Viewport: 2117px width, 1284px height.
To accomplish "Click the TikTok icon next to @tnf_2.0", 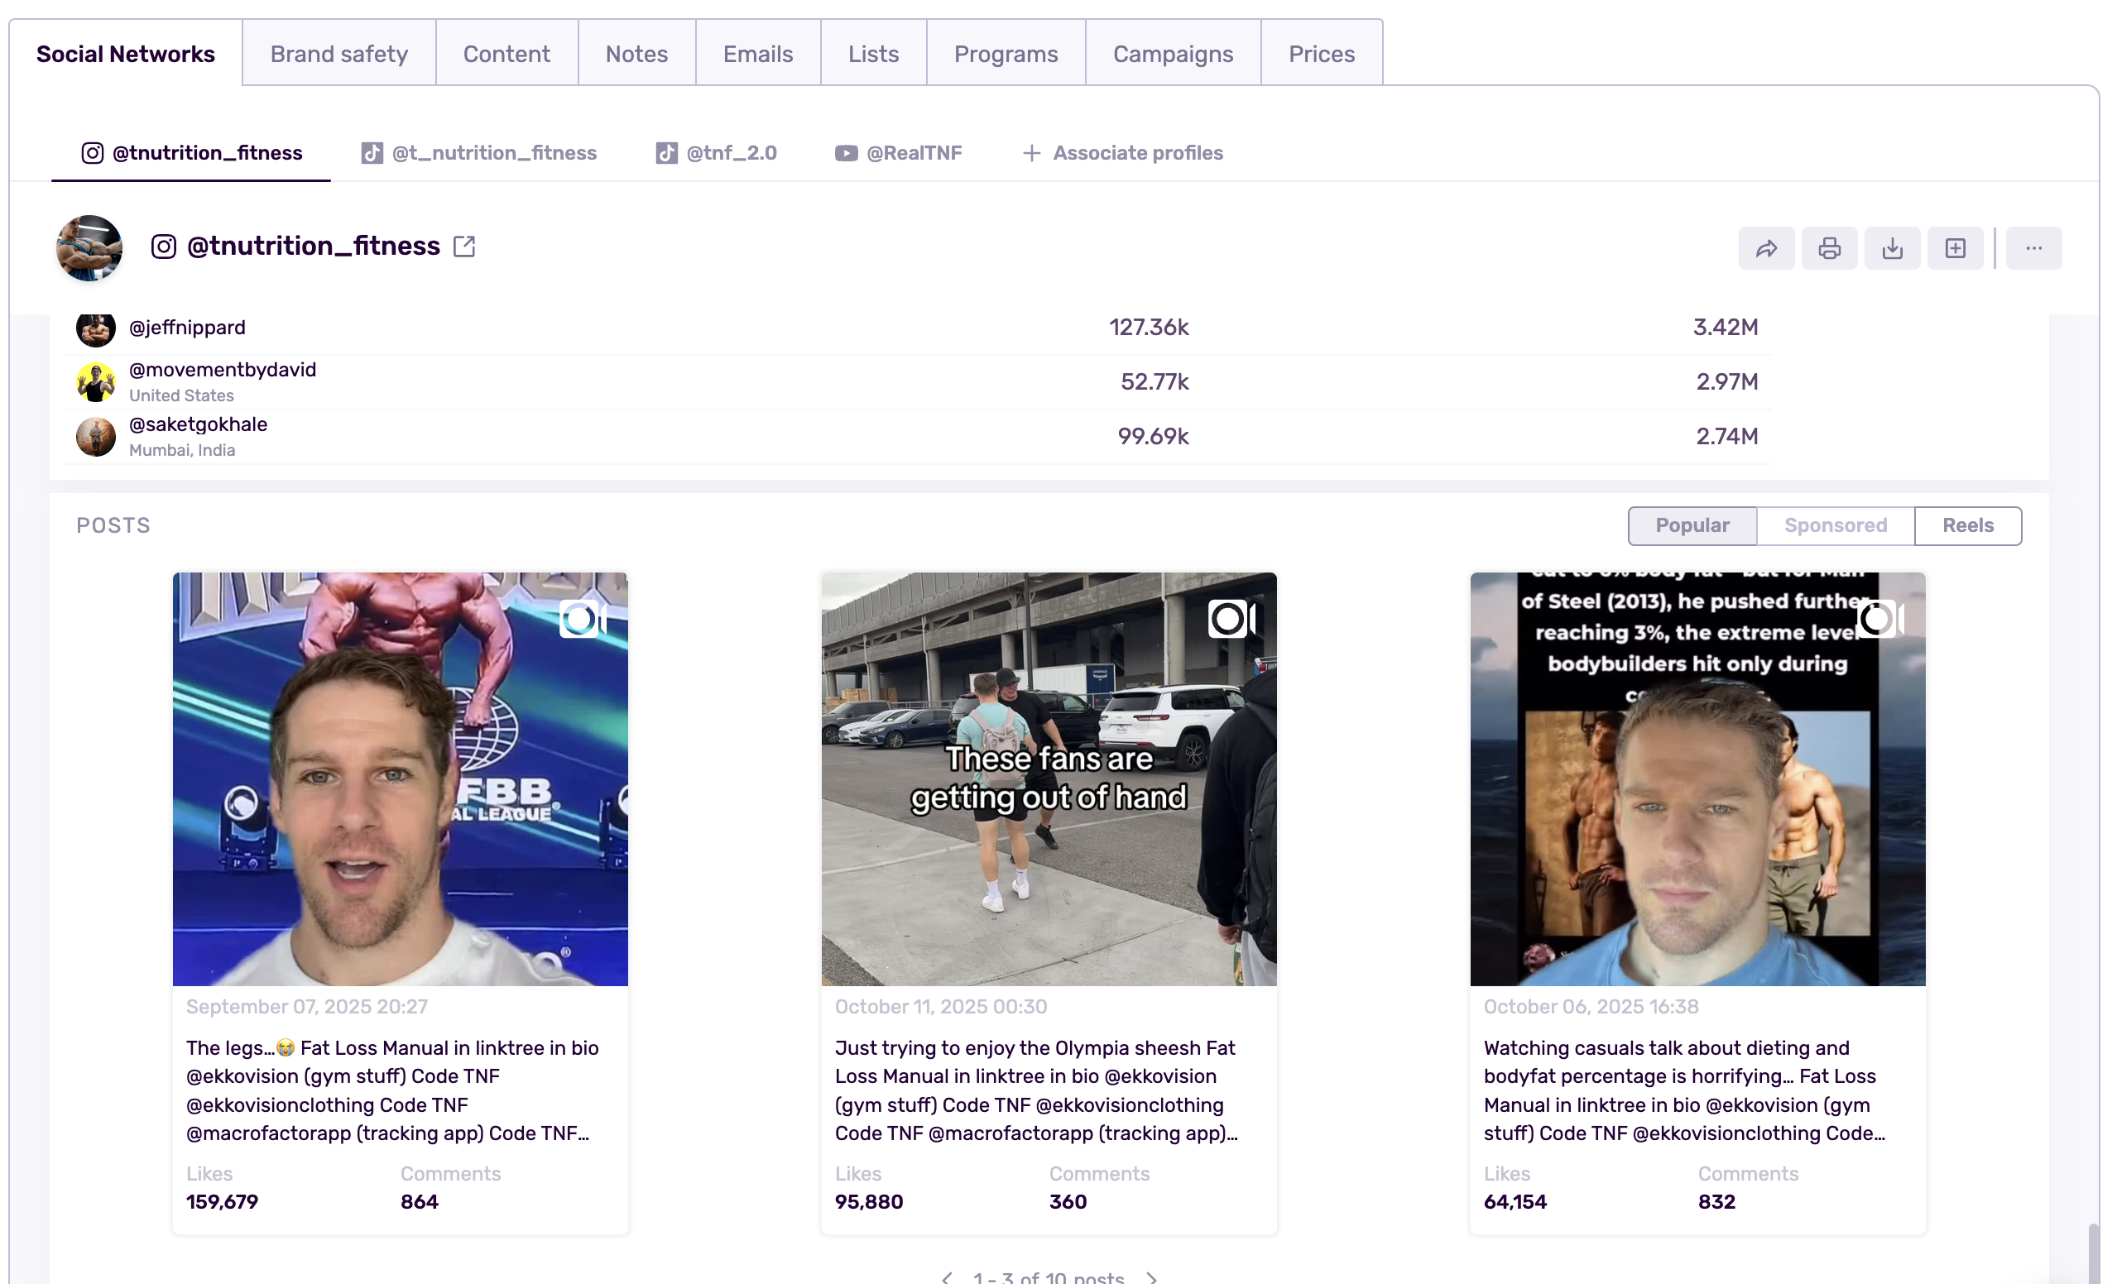I will coord(666,152).
